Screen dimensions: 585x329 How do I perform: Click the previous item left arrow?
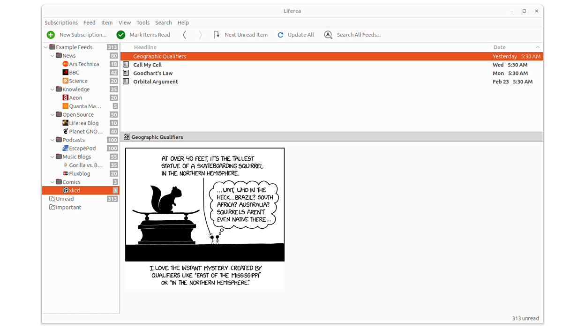tap(185, 35)
